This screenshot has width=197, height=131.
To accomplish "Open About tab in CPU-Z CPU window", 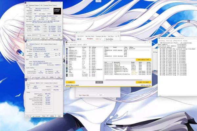I will tap(55, 5).
